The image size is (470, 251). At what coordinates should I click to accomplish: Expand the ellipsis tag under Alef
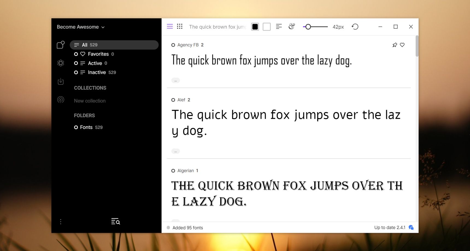tap(175, 151)
